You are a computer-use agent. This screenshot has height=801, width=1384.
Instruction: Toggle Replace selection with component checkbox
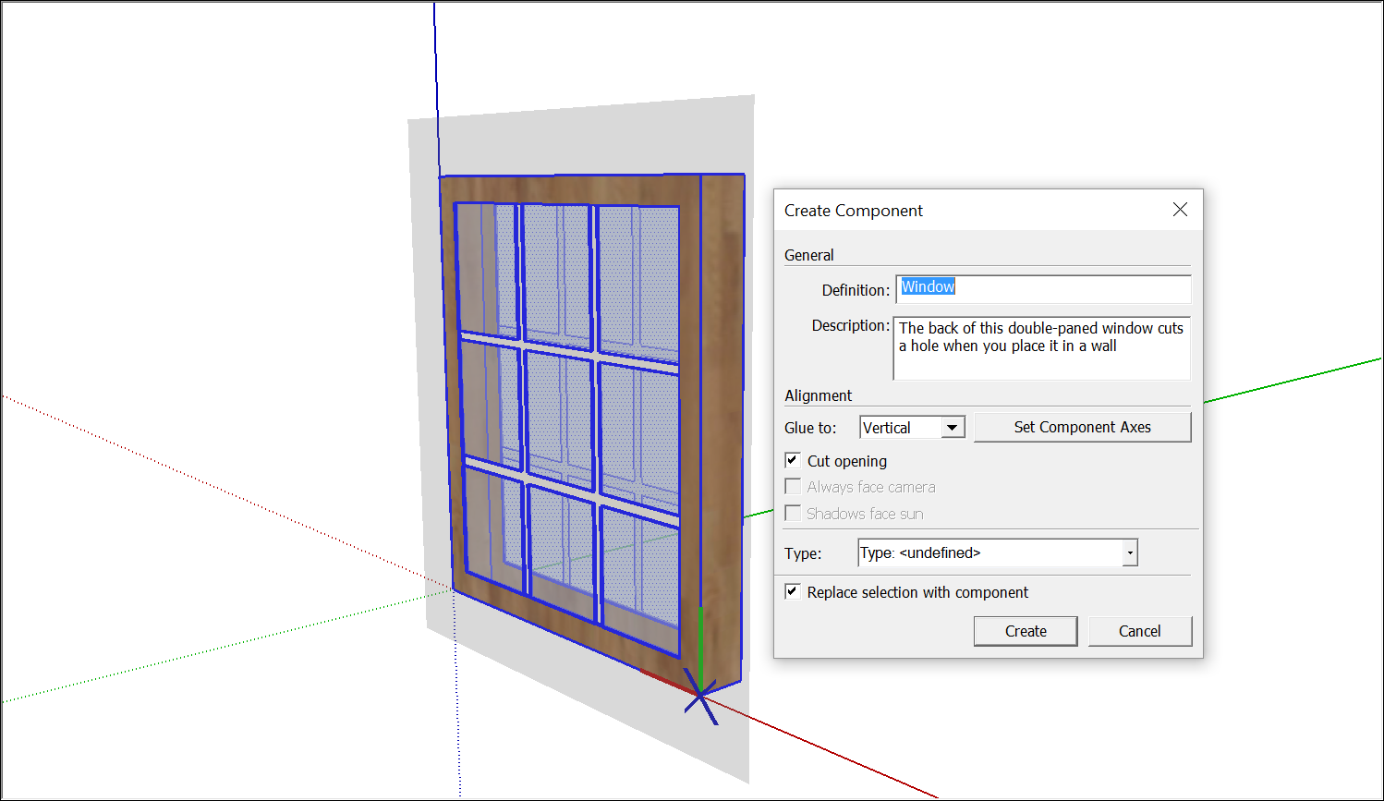[793, 591]
